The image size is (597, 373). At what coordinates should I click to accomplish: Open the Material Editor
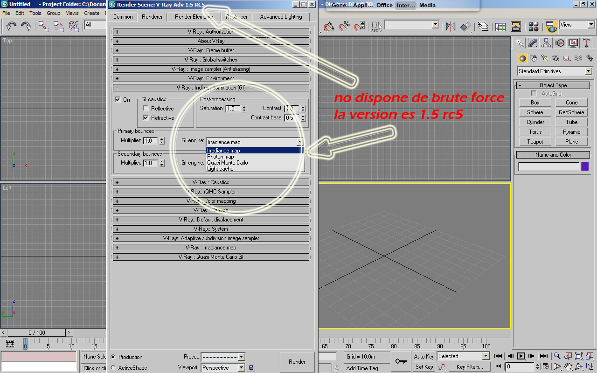[x=534, y=26]
